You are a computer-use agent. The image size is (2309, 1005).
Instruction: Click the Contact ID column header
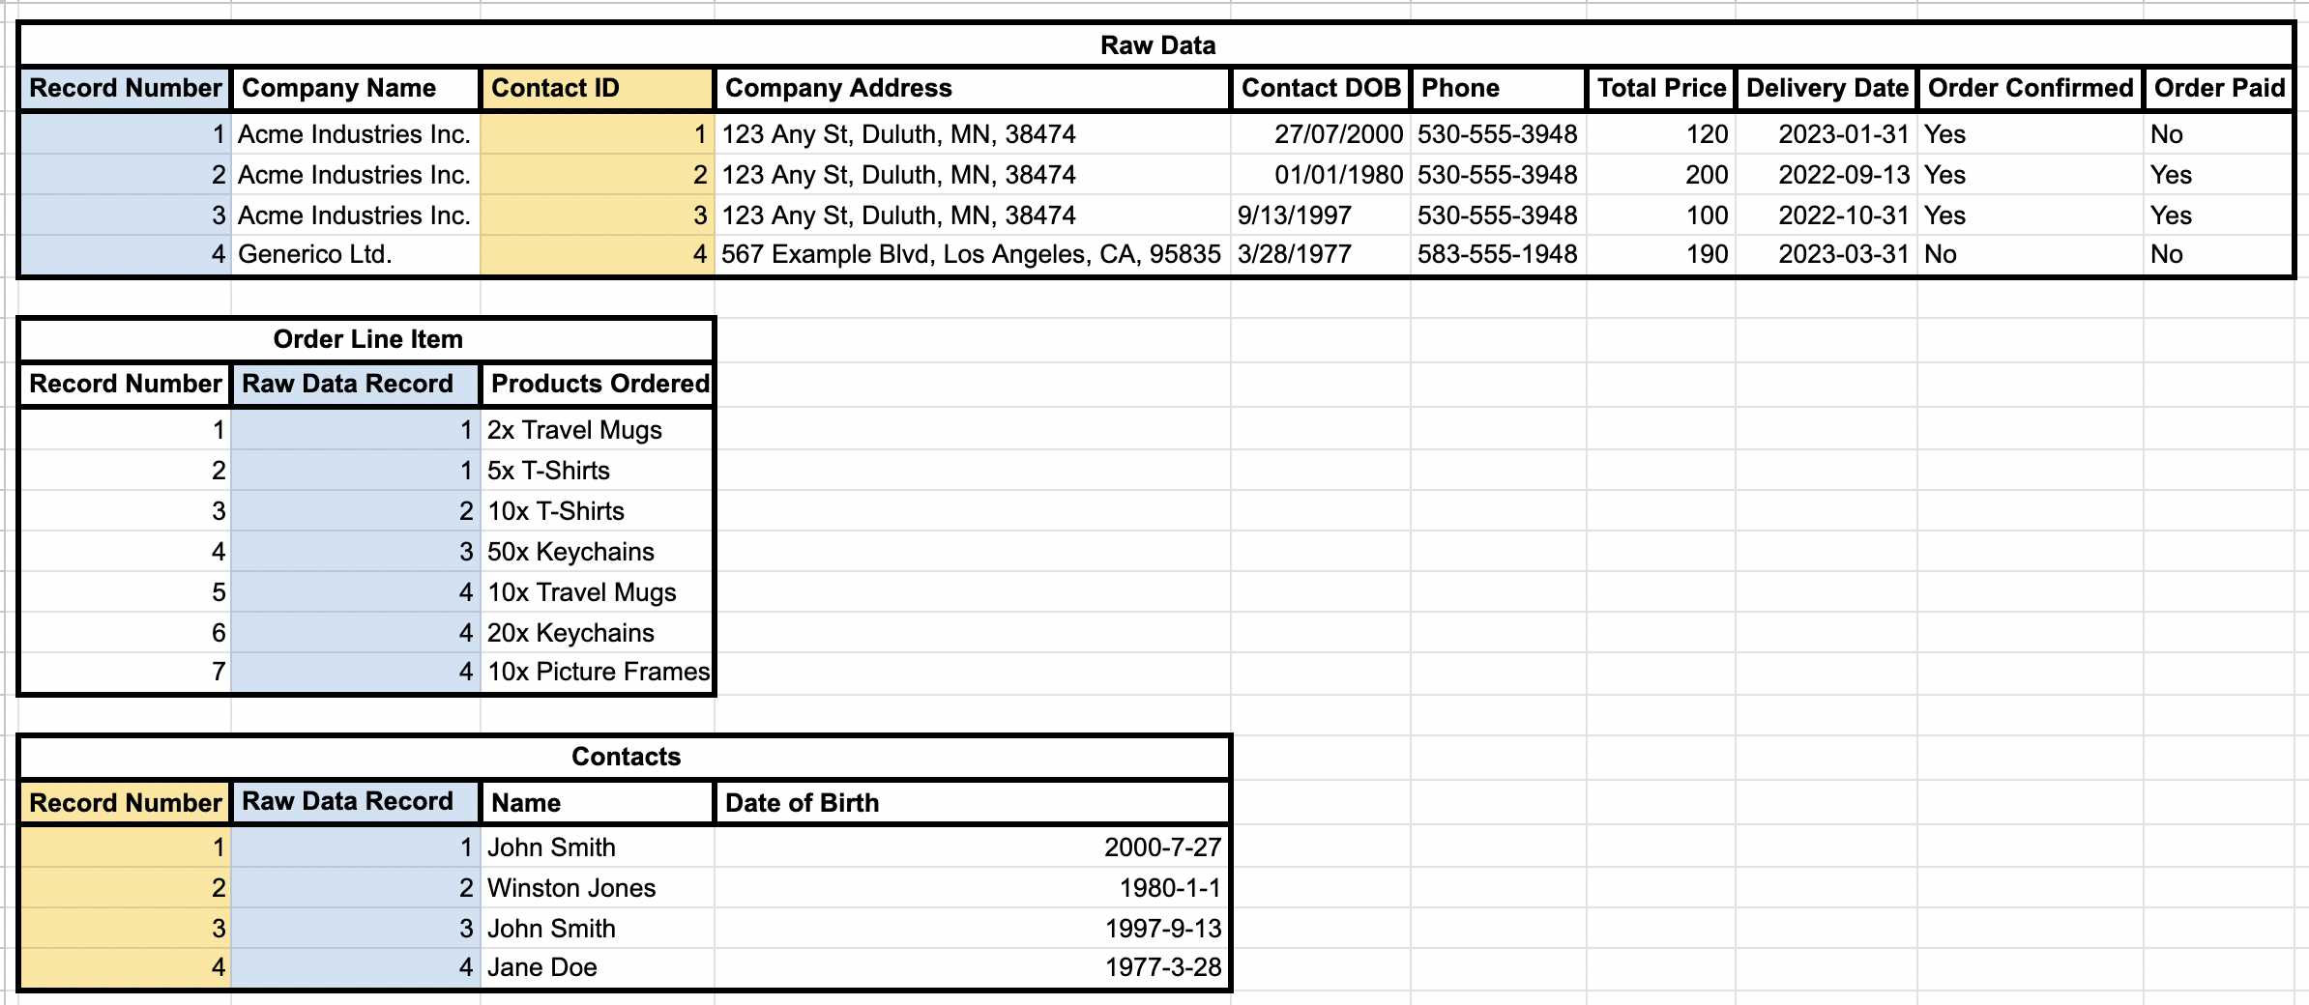[x=598, y=88]
